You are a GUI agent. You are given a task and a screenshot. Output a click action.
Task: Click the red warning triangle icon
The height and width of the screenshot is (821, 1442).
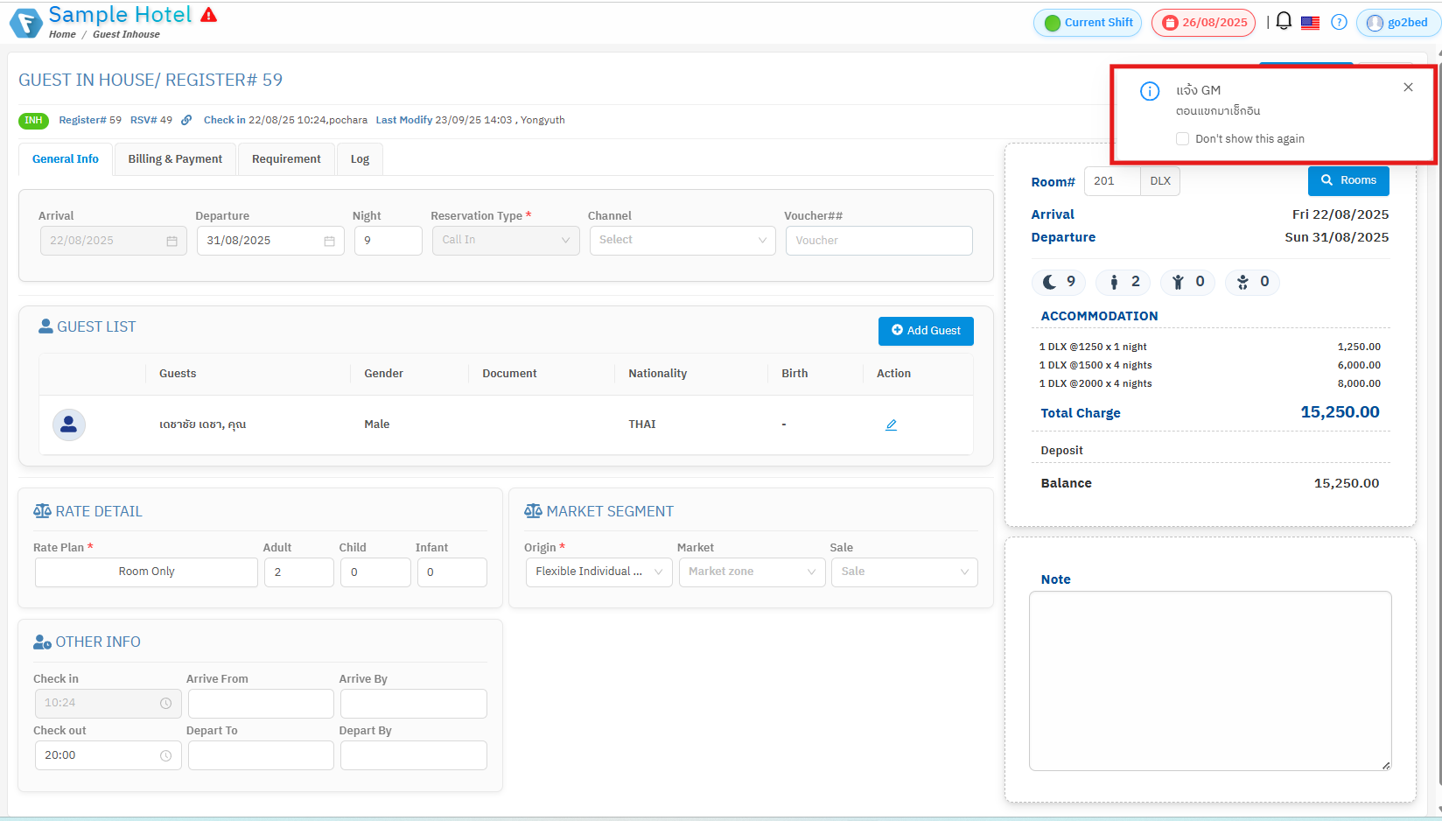click(208, 15)
